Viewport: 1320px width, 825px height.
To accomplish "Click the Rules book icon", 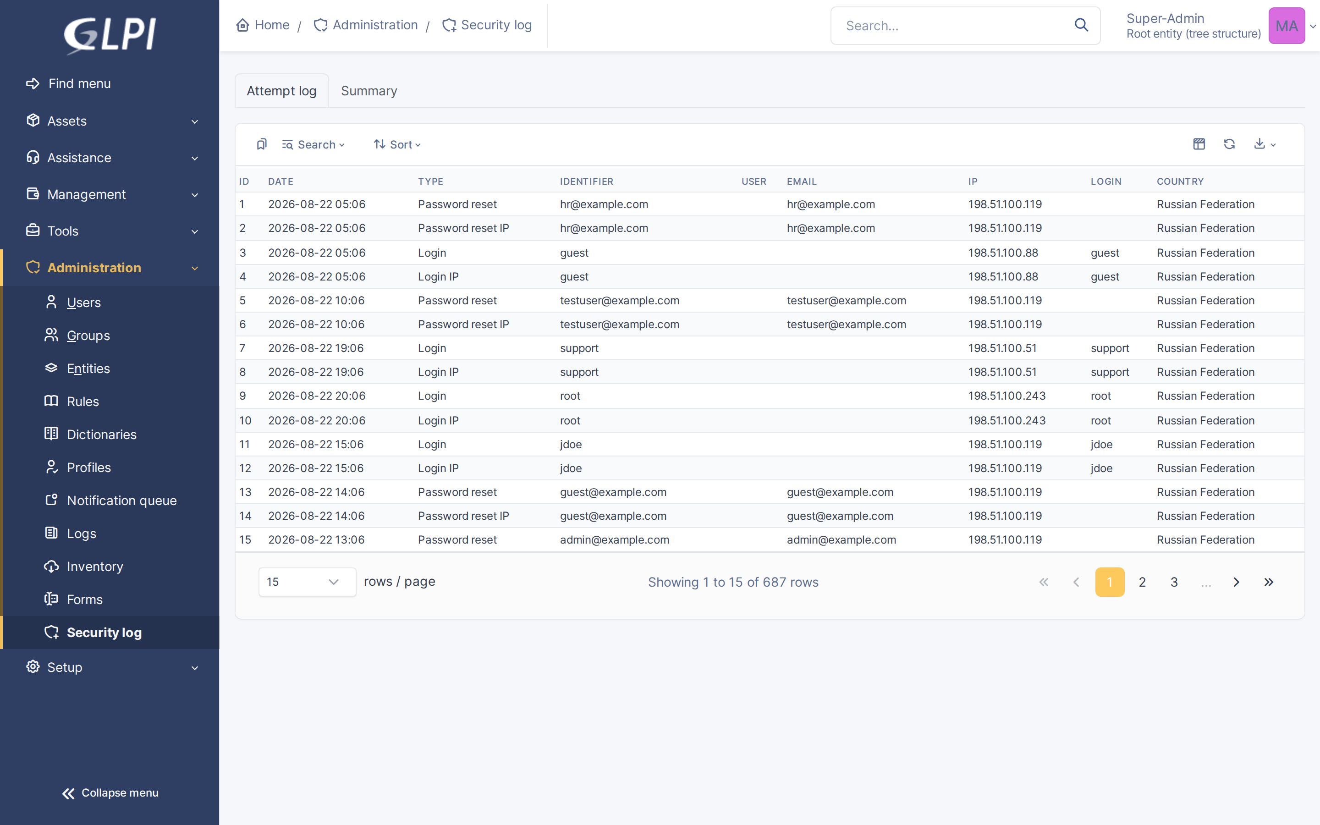I will [51, 401].
